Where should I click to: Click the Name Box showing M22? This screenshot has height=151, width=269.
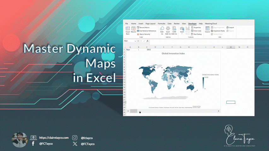[x=129, y=41]
